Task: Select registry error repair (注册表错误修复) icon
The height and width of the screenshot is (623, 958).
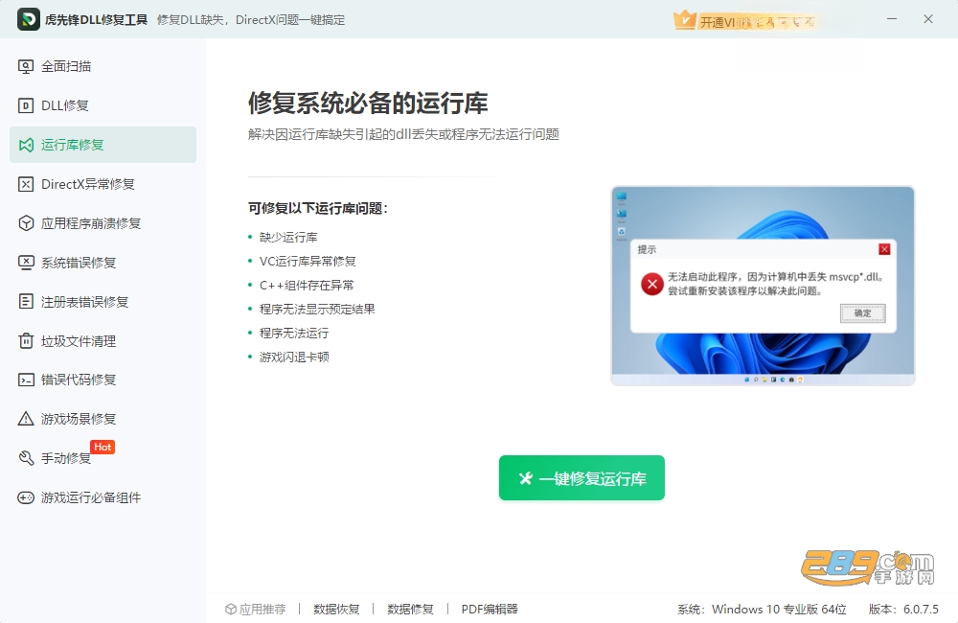Action: click(x=26, y=301)
